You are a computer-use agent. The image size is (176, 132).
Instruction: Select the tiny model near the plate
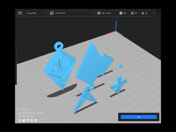121,66
